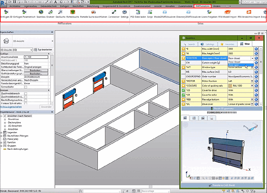Open the Motor Position Left dropdown
267x193 pixels.
tap(252, 81)
